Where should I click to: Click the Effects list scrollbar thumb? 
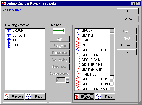pos(112,54)
